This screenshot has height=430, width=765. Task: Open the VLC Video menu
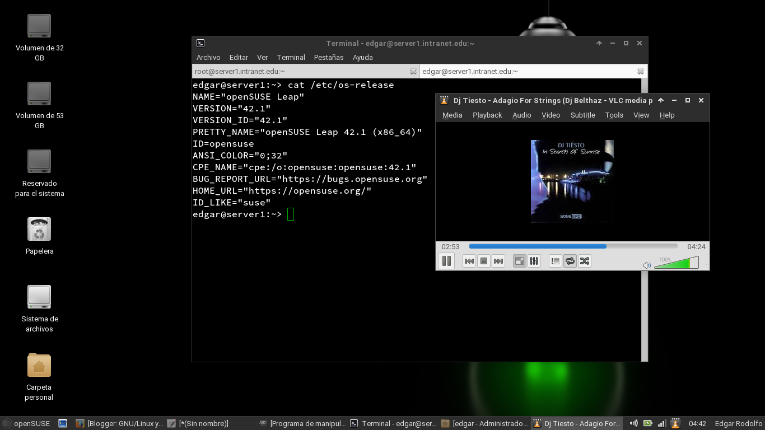[x=551, y=115]
